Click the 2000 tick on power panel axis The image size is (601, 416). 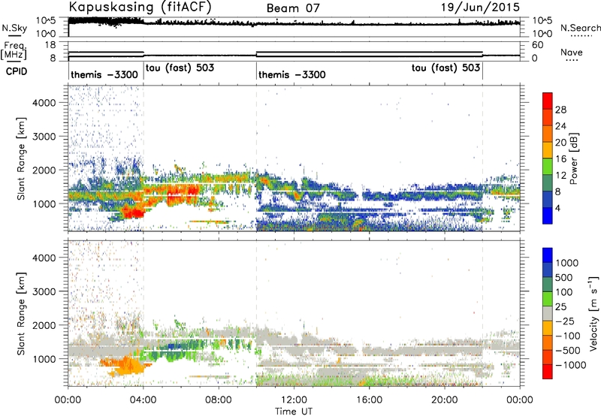pos(44,170)
